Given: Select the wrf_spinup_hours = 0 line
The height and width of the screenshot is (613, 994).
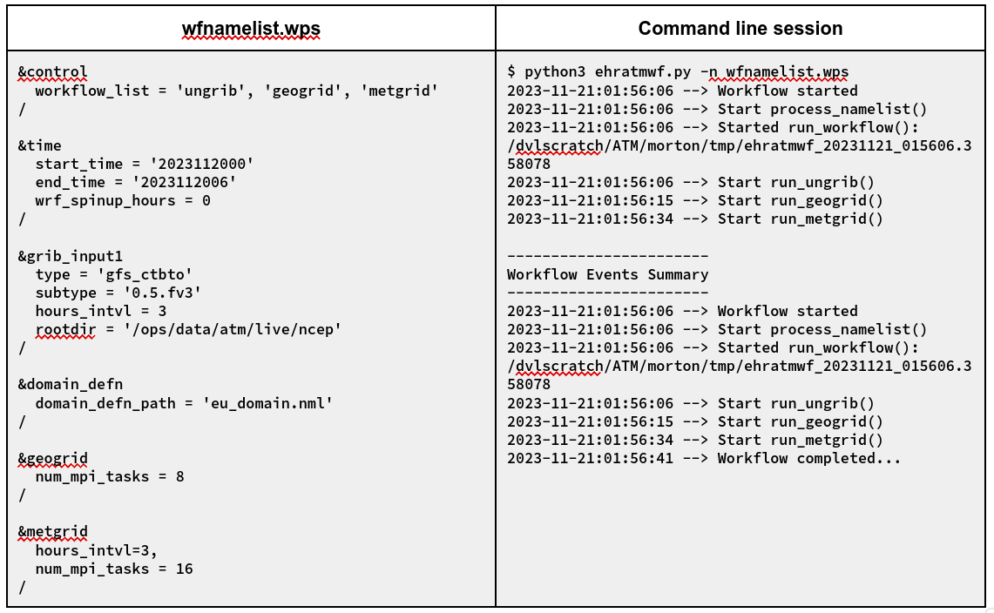Looking at the screenshot, I should 123,200.
